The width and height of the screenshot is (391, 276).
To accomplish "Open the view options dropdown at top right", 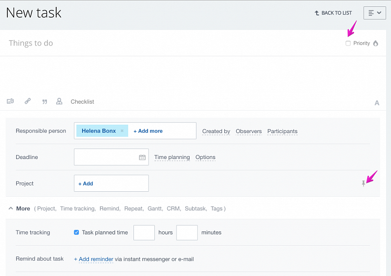I will pos(374,13).
